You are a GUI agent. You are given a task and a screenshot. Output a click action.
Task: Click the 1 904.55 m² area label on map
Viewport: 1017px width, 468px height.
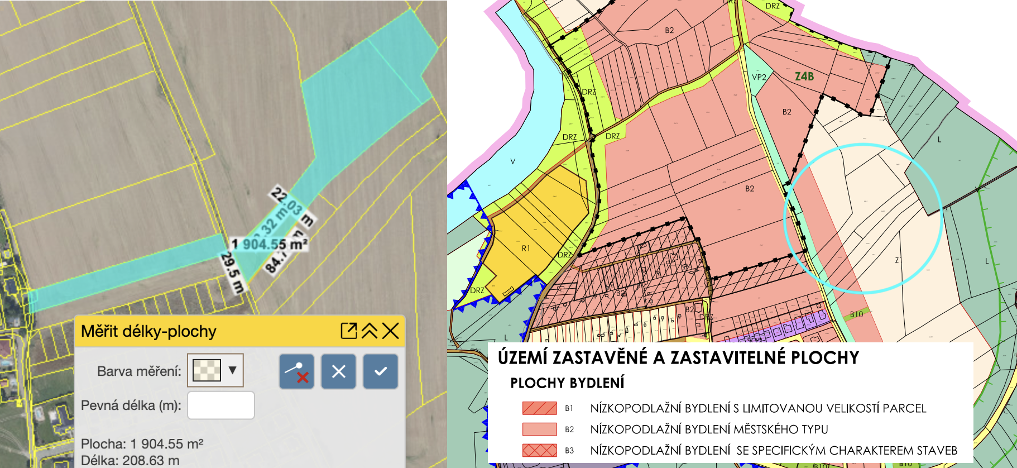[270, 244]
